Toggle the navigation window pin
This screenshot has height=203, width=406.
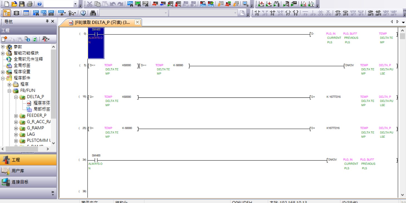[47, 21]
